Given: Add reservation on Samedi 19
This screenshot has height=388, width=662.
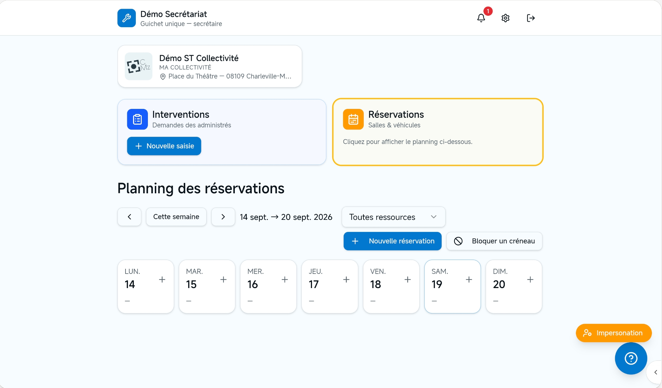Looking at the screenshot, I should point(469,279).
